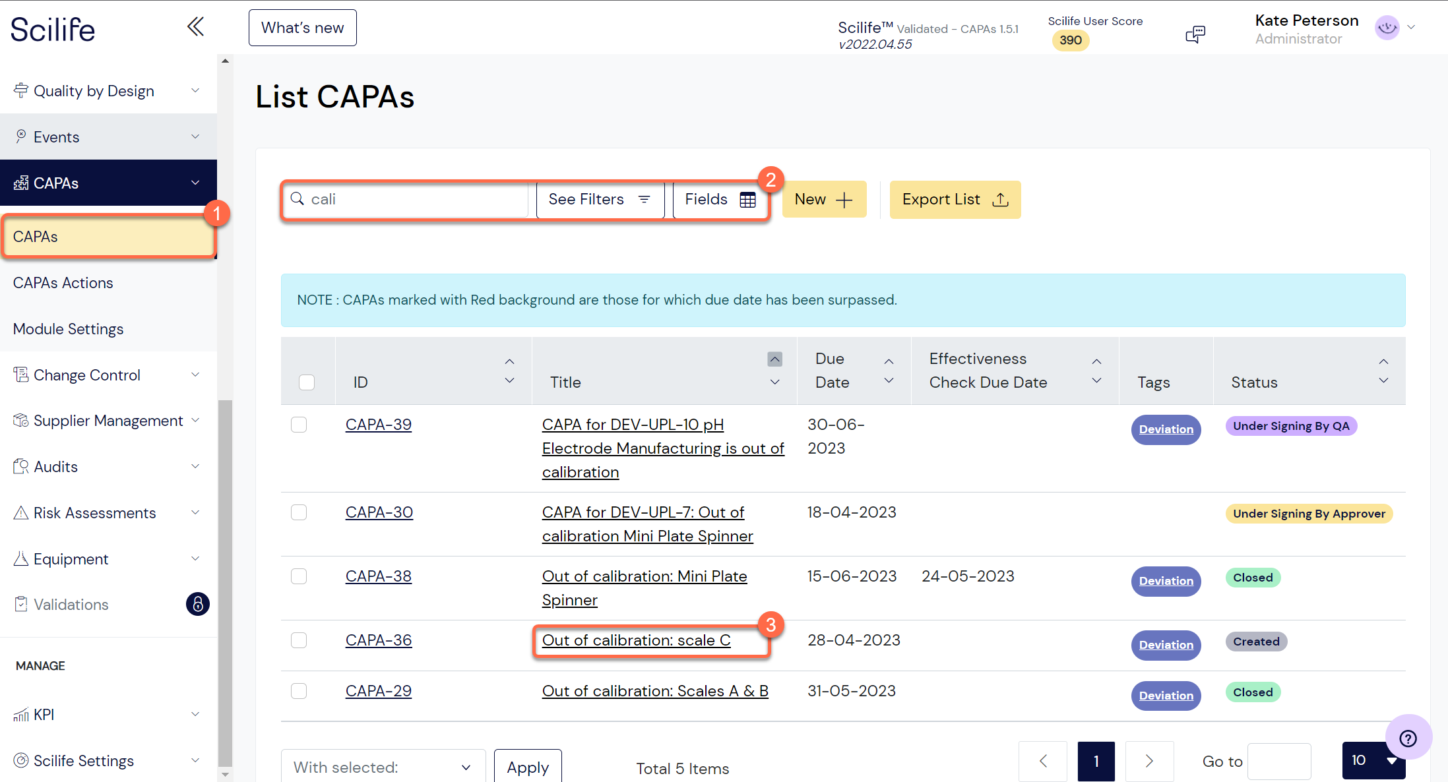Image resolution: width=1448 pixels, height=782 pixels.
Task: Click the Change Control sidebar icon
Action: 21,375
